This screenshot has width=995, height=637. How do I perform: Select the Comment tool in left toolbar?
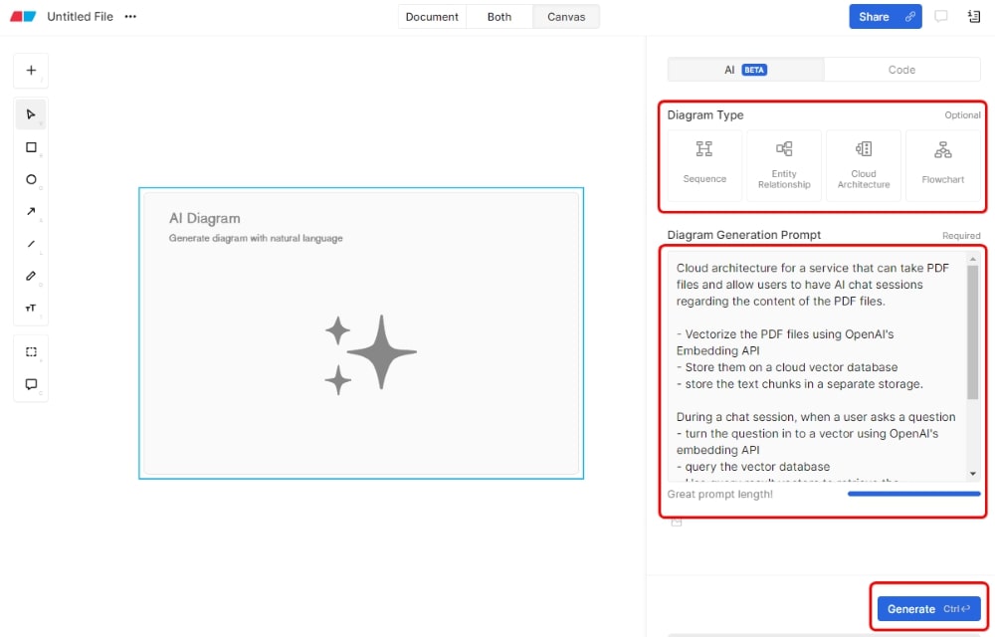click(x=31, y=384)
